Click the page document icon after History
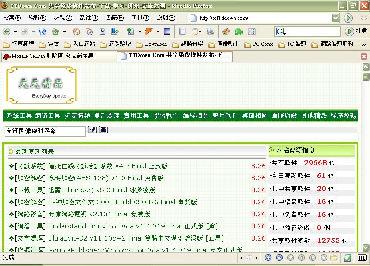Image resolution: width=370 pixels, height=266 pixels. coord(102,32)
